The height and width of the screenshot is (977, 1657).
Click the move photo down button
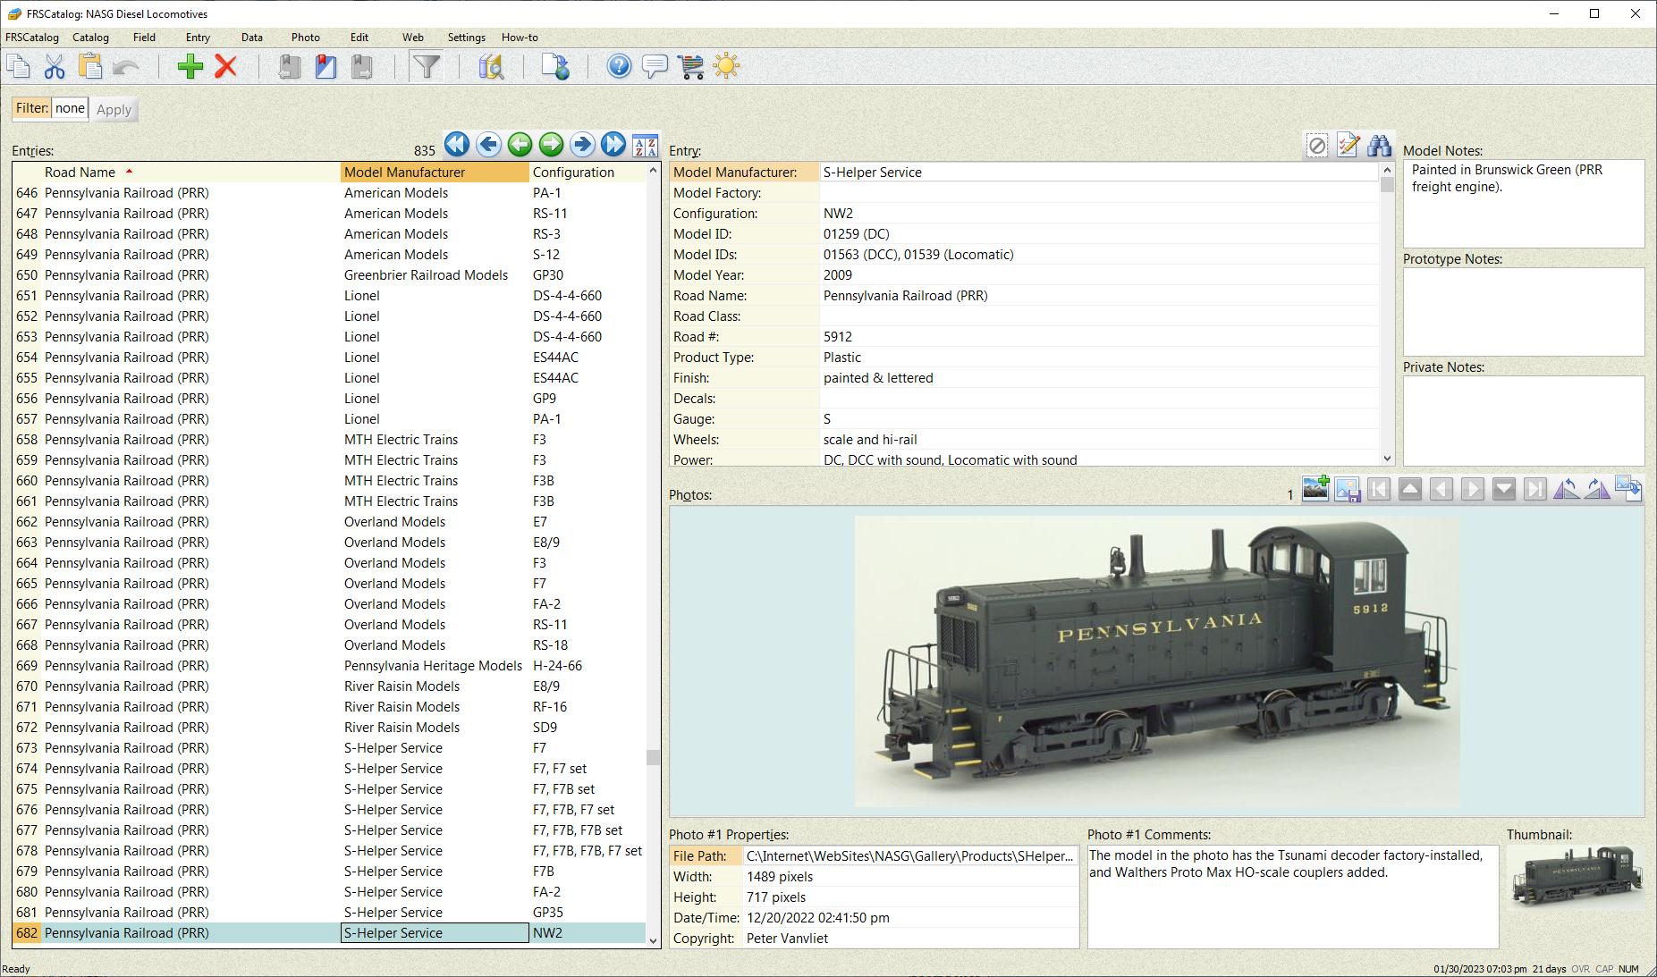[x=1504, y=488]
